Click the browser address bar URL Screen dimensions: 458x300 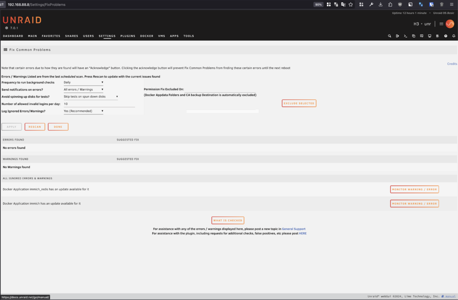point(37,5)
